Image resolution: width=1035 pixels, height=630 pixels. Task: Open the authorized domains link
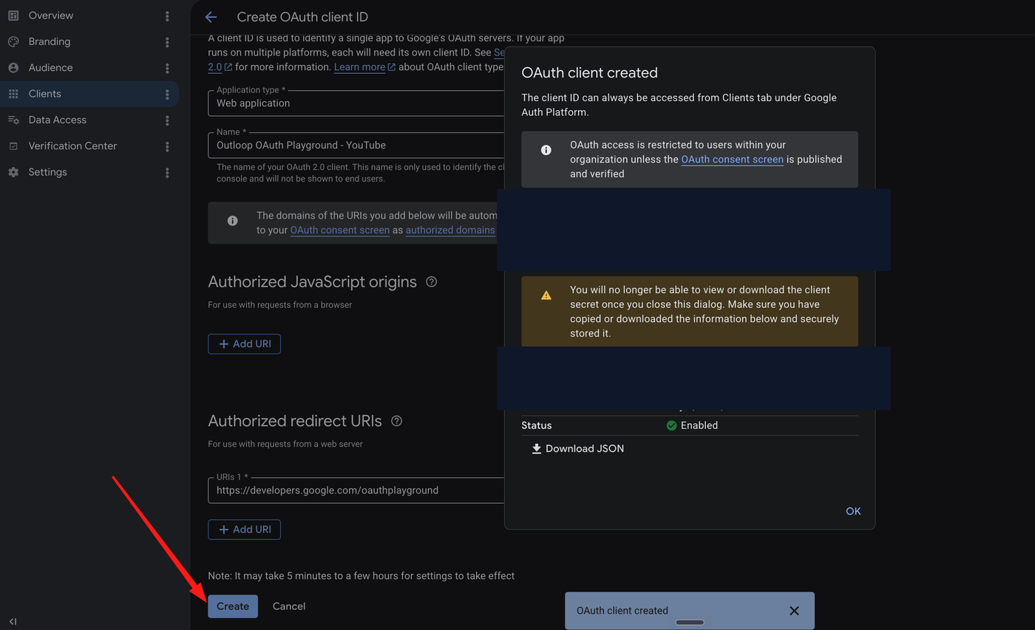[450, 230]
